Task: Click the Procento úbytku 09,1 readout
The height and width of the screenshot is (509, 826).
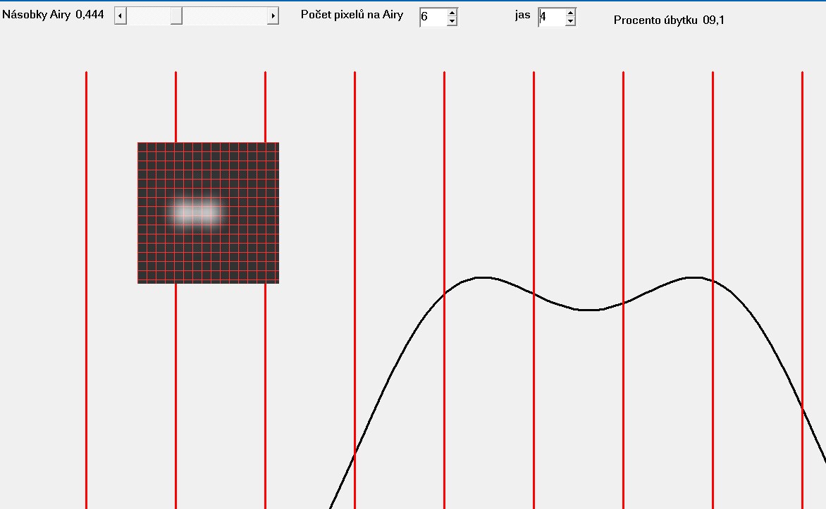Action: 669,20
